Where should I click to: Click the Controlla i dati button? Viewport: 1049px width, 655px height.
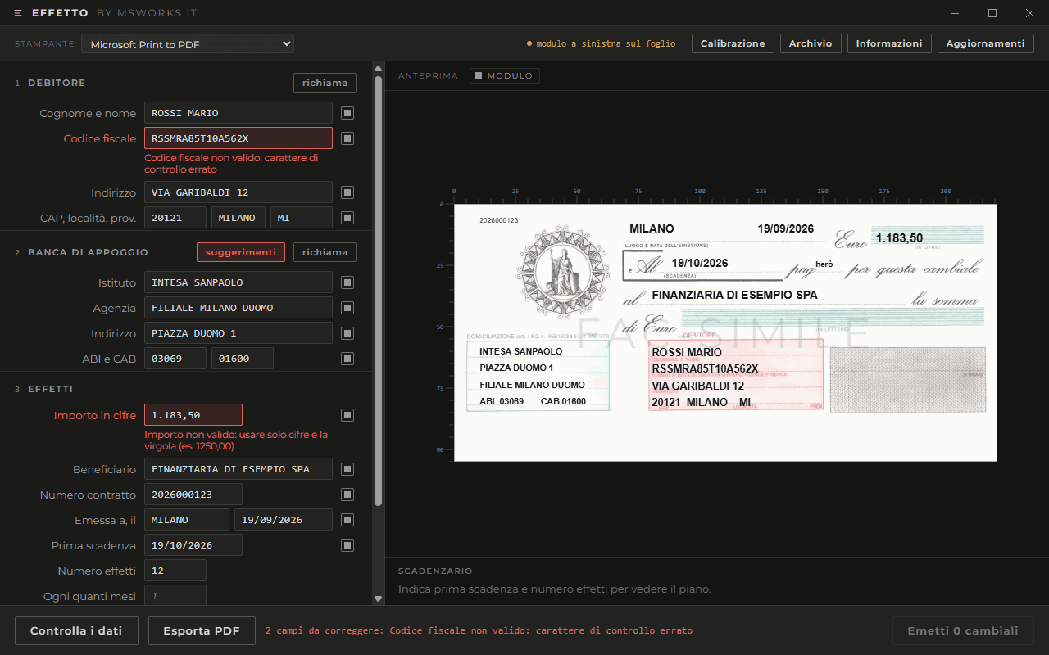click(76, 630)
